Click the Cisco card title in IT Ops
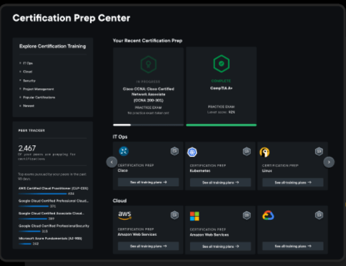The image size is (346, 266). [123, 170]
